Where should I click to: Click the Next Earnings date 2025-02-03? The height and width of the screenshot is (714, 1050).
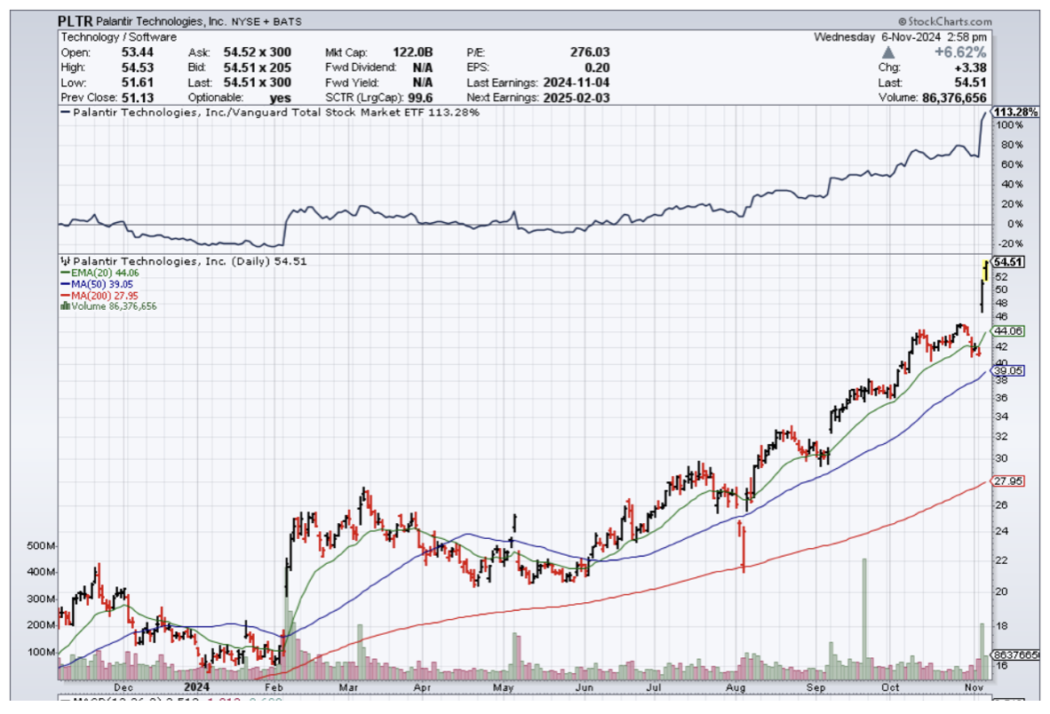pyautogui.click(x=577, y=96)
